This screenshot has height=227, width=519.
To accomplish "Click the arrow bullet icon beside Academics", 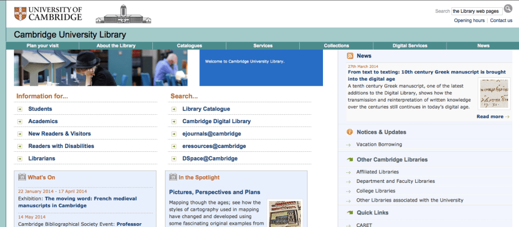I will pos(20,122).
